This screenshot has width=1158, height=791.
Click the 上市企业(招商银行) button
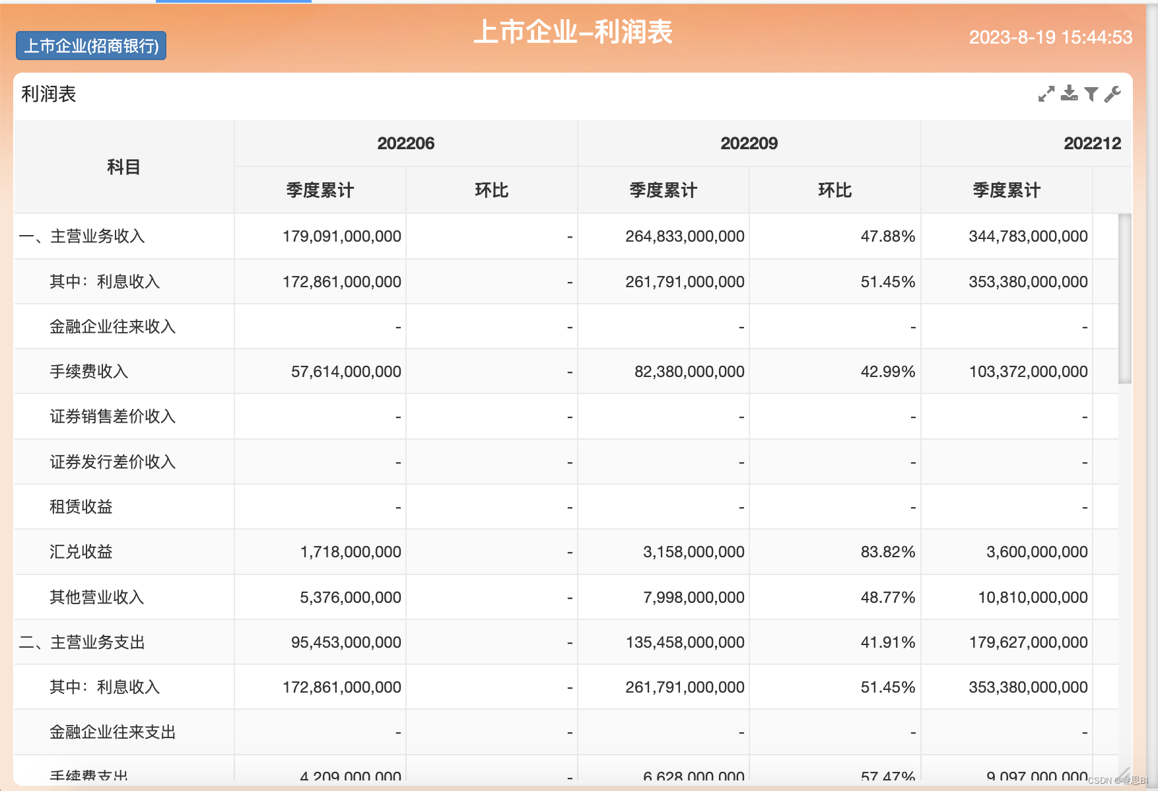91,46
